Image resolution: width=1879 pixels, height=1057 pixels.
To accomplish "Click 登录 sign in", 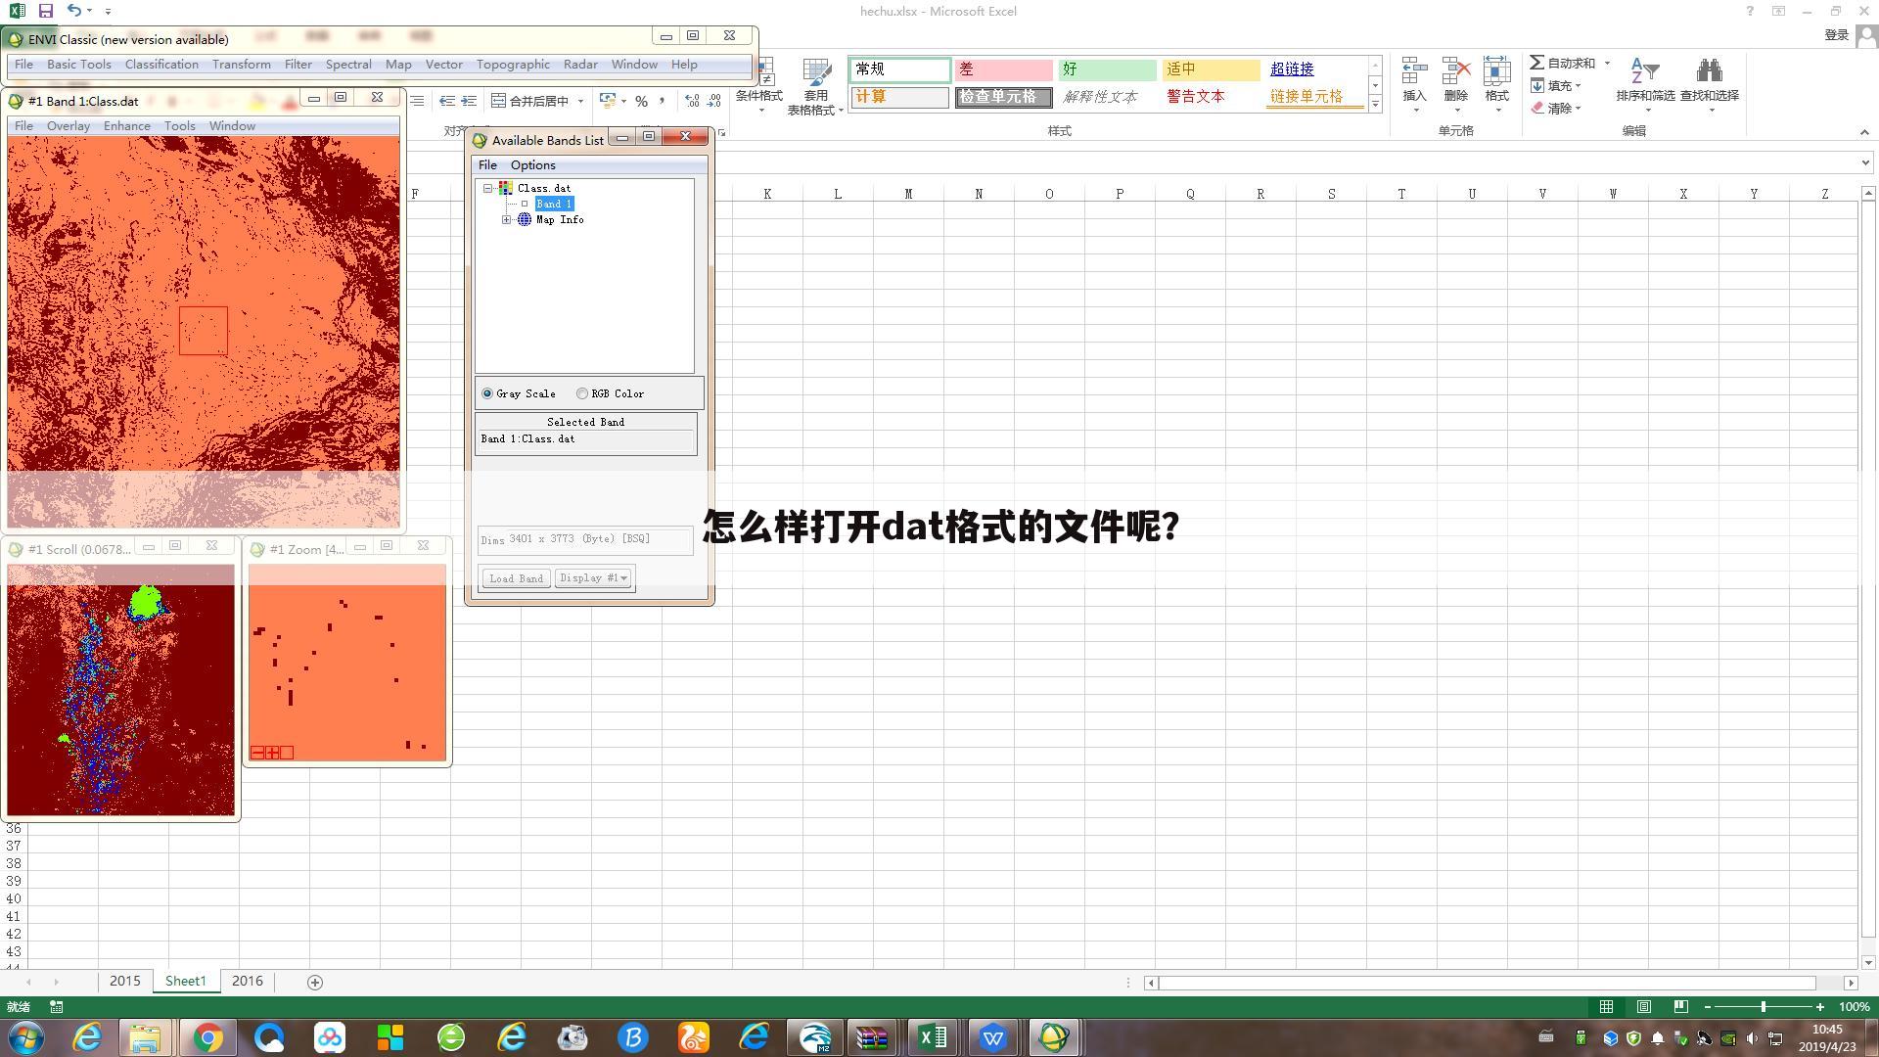I will (1836, 35).
